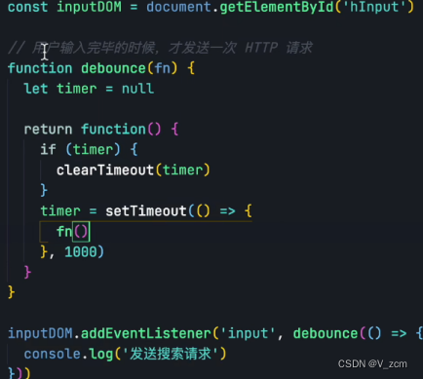Click the pink closing brace of inner function
This screenshot has height=379, width=423.
27,272
